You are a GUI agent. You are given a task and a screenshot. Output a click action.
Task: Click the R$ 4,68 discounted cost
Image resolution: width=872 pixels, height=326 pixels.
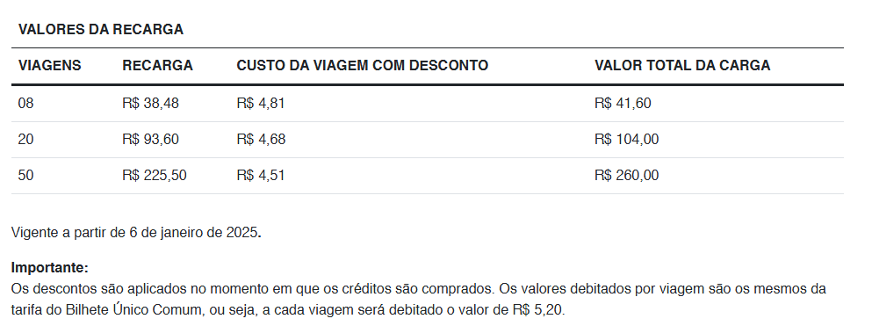pos(261,140)
